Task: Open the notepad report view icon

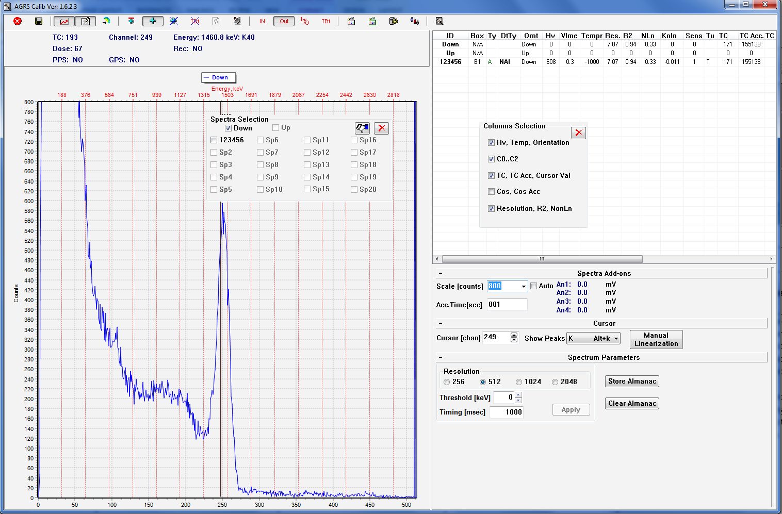Action: 86,21
